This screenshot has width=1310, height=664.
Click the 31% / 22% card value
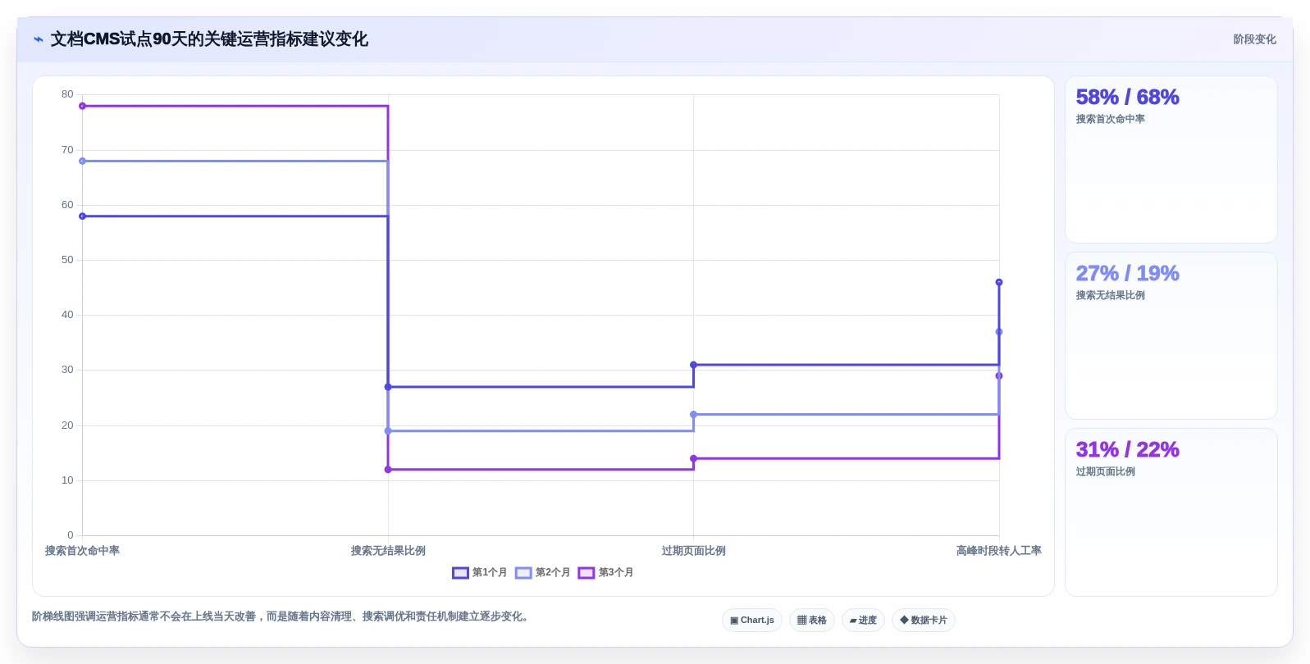click(1127, 449)
